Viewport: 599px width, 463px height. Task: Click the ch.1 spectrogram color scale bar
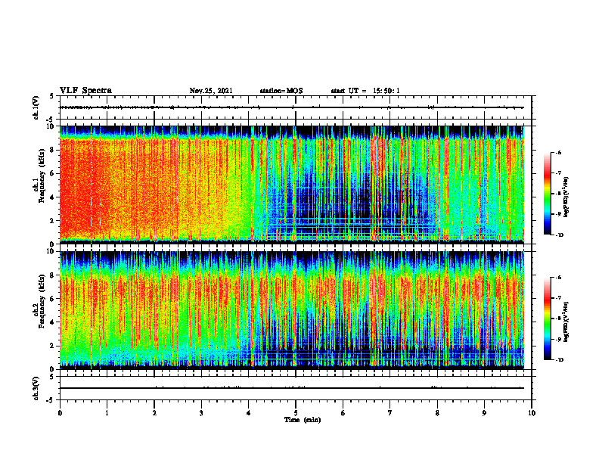click(x=547, y=194)
